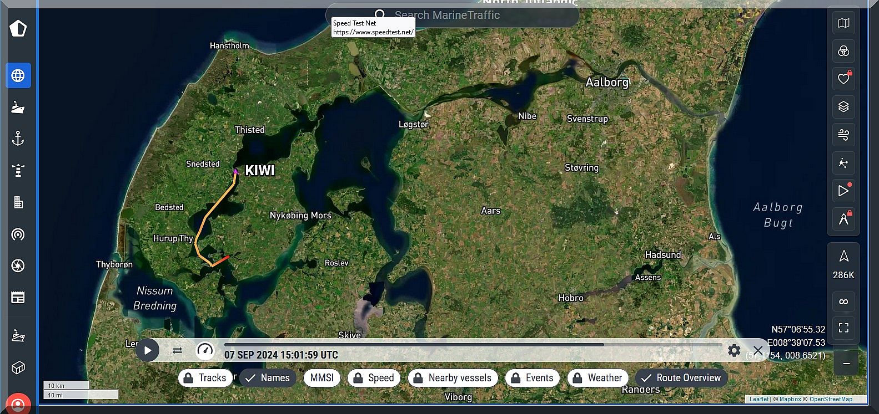Image resolution: width=879 pixels, height=414 pixels.
Task: Click the playback speed gauge icon
Action: (x=205, y=350)
